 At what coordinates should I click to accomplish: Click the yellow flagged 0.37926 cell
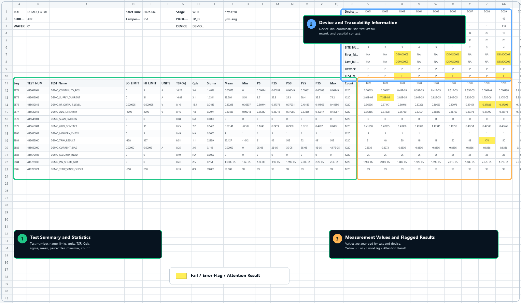tap(487, 105)
